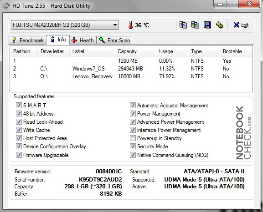The height and width of the screenshot is (212, 263).
Task: Toggle the Automatic Acoustic Management checkbox
Action: tap(133, 106)
